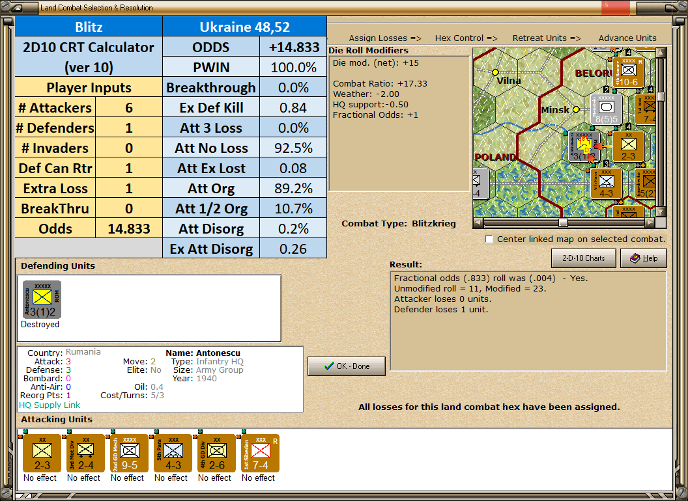Click the Blitz header cell
Image resolution: width=688 pixels, height=501 pixels.
89,27
